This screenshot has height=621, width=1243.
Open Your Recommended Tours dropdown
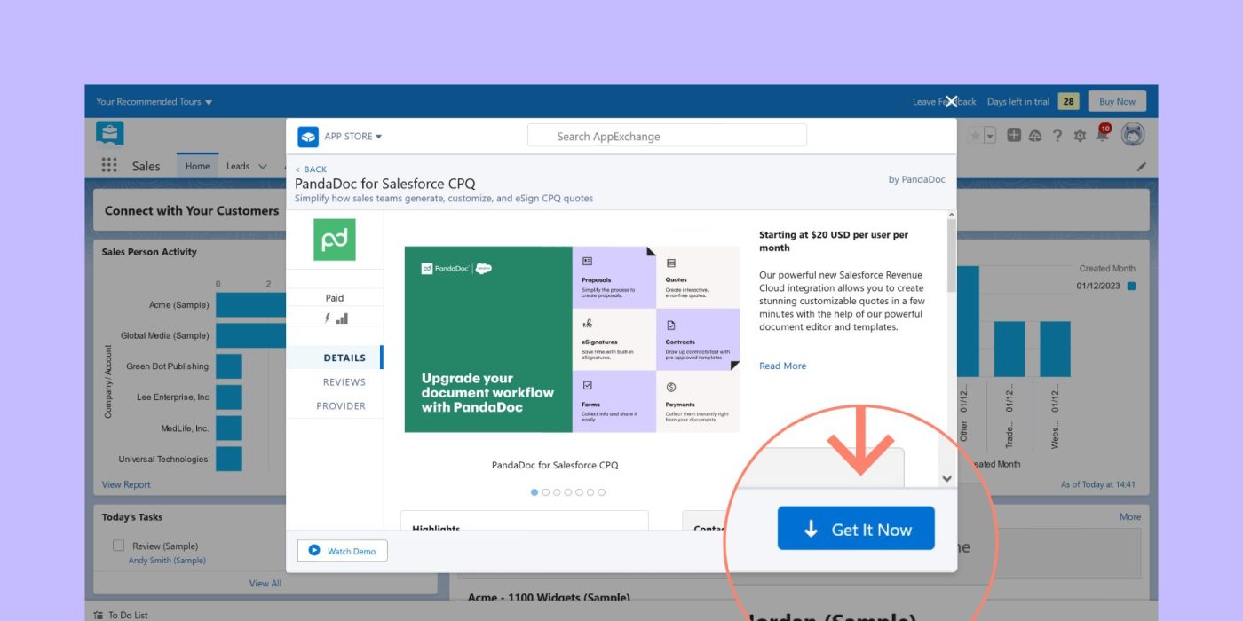[154, 102]
